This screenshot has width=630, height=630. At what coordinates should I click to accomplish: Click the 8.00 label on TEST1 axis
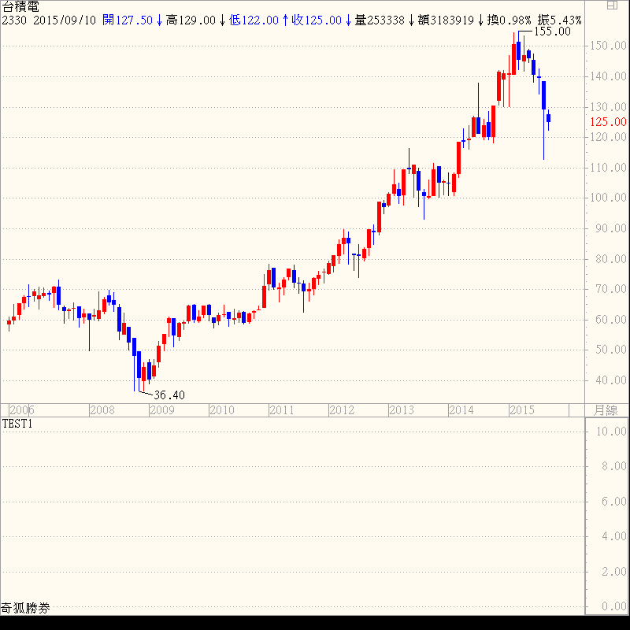[x=614, y=466]
